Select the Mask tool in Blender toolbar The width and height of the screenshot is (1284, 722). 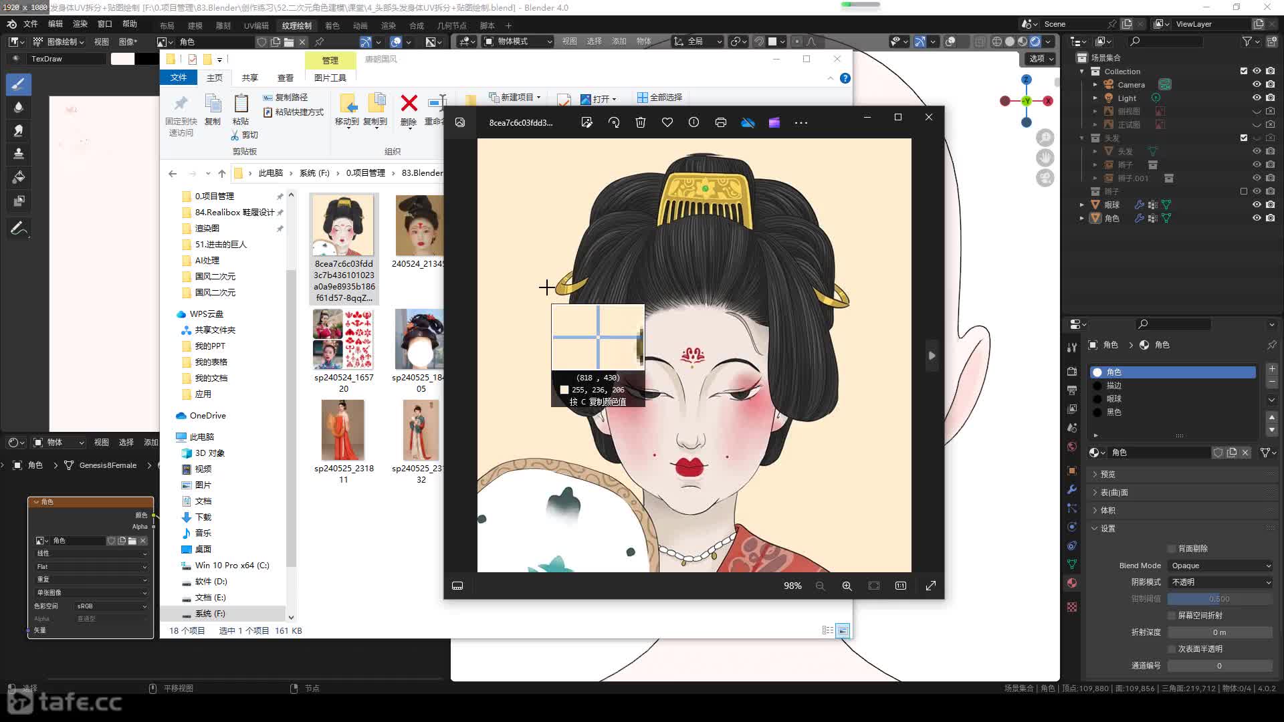click(19, 201)
